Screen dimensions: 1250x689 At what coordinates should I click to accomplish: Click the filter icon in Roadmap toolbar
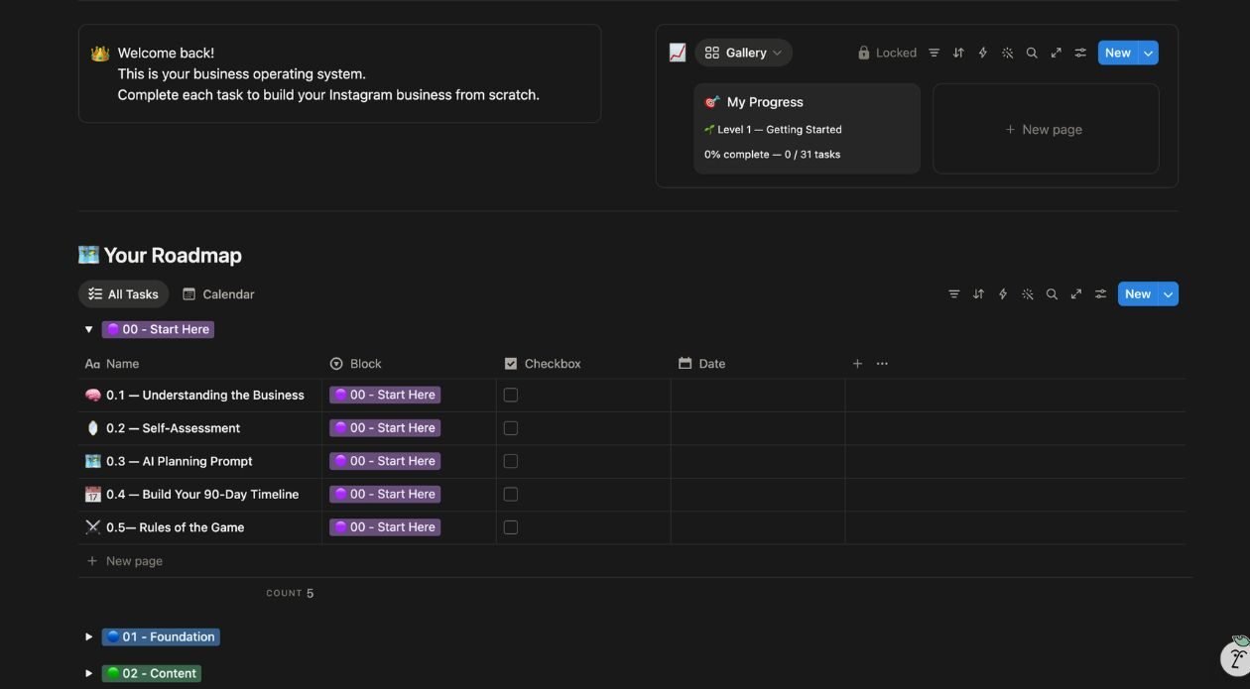[x=953, y=294]
